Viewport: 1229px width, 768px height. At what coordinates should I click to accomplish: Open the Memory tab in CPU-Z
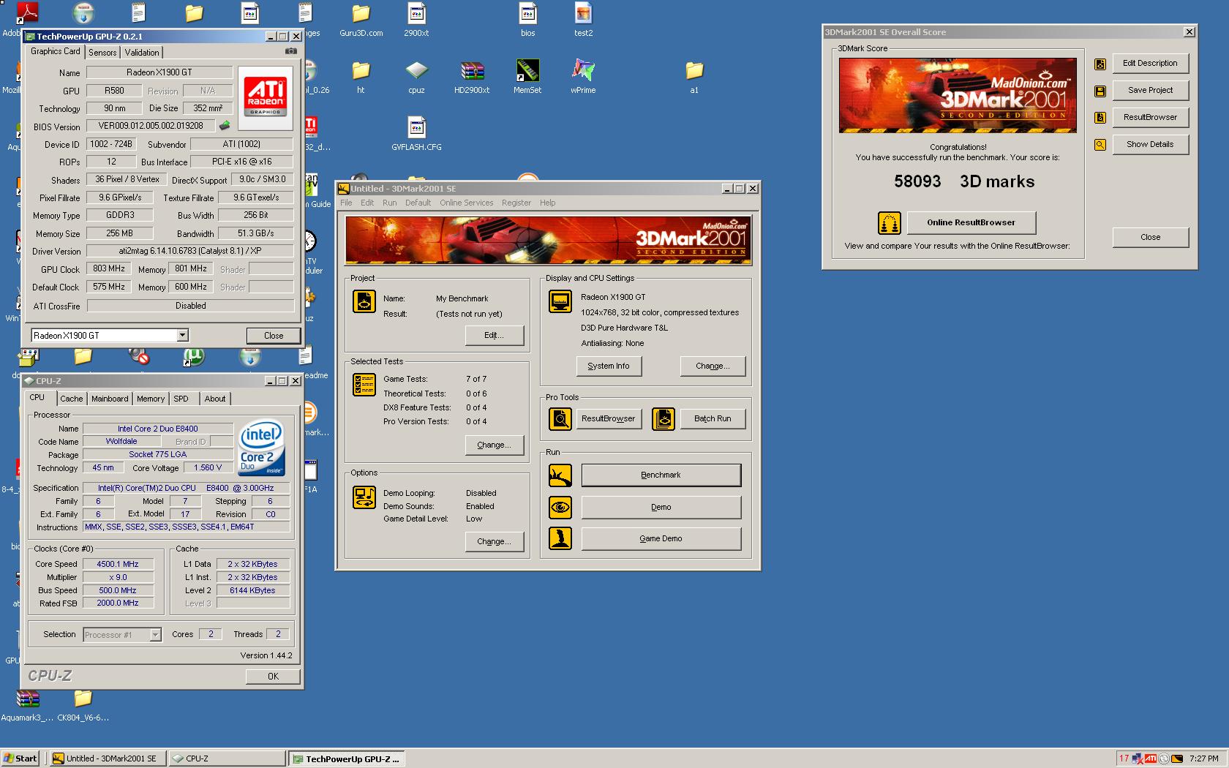151,399
